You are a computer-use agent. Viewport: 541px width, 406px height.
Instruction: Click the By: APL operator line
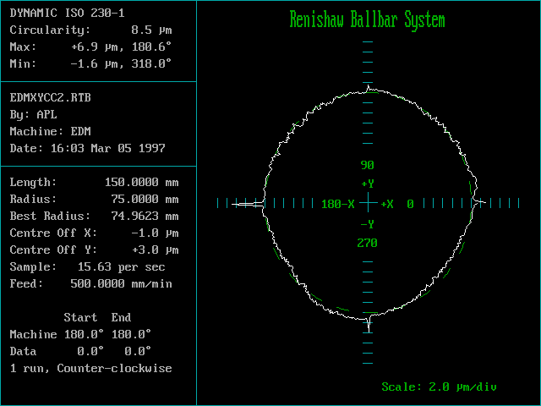33,114
